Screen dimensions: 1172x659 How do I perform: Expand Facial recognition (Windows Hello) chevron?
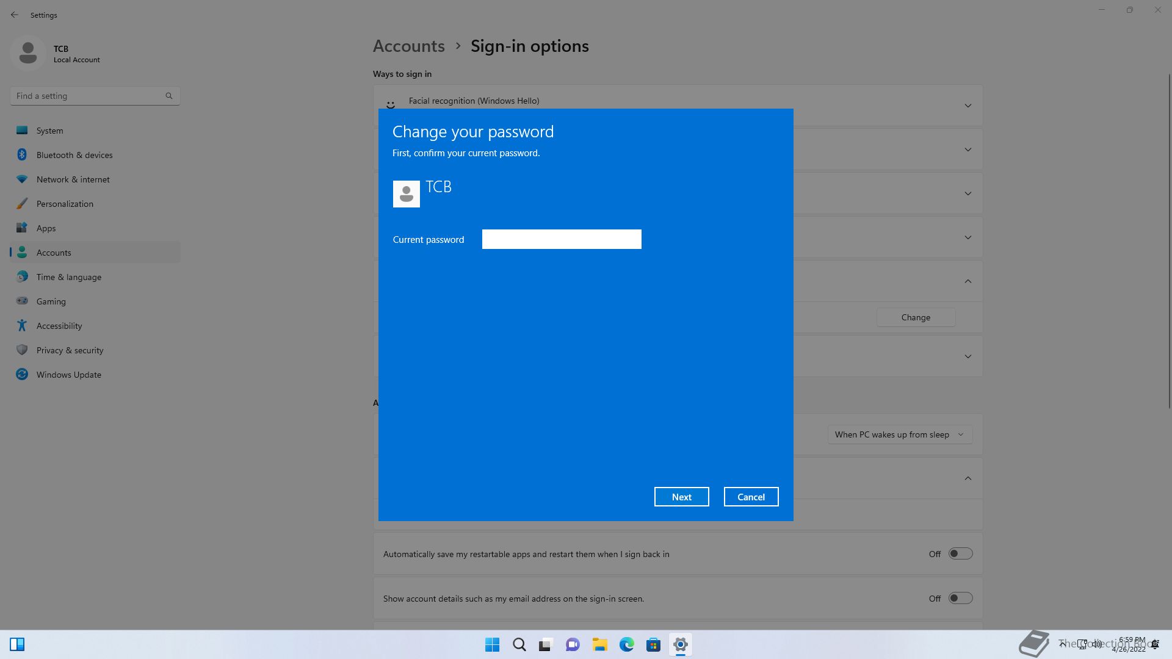point(968,106)
